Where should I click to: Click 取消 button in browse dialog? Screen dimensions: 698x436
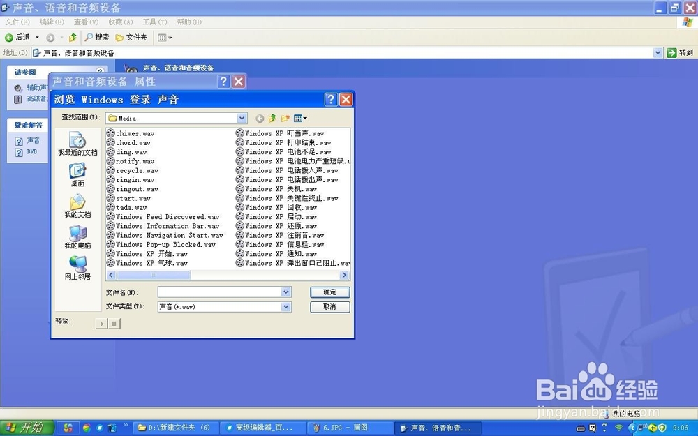tap(330, 307)
